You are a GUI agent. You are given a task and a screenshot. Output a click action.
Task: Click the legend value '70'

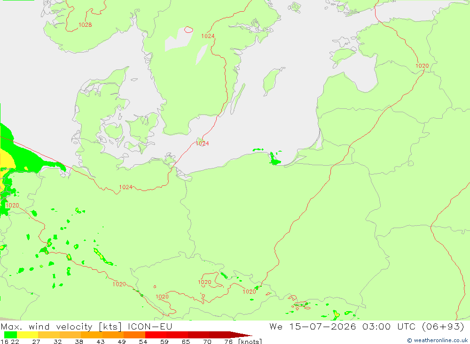207,342
